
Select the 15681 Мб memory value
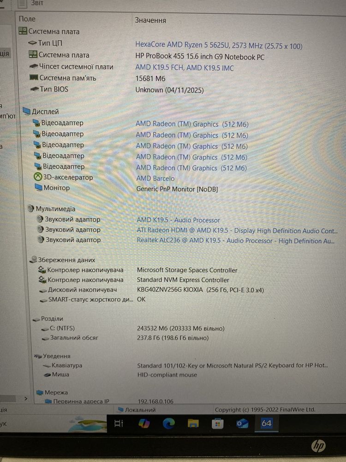150,79
